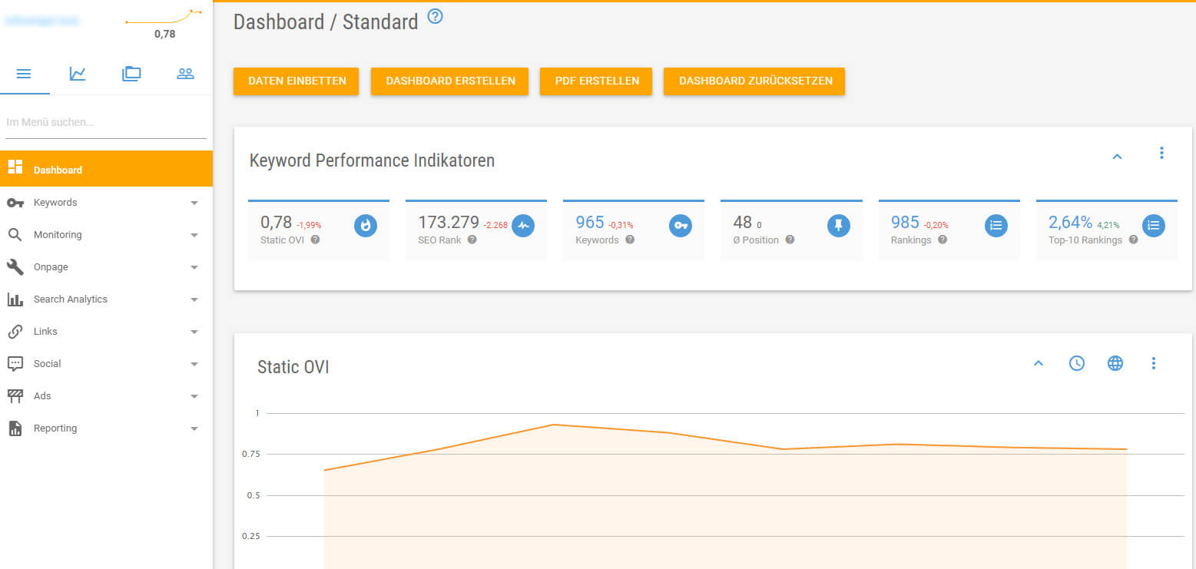Click the PDF Erstellen button
This screenshot has height=569, width=1196.
596,81
